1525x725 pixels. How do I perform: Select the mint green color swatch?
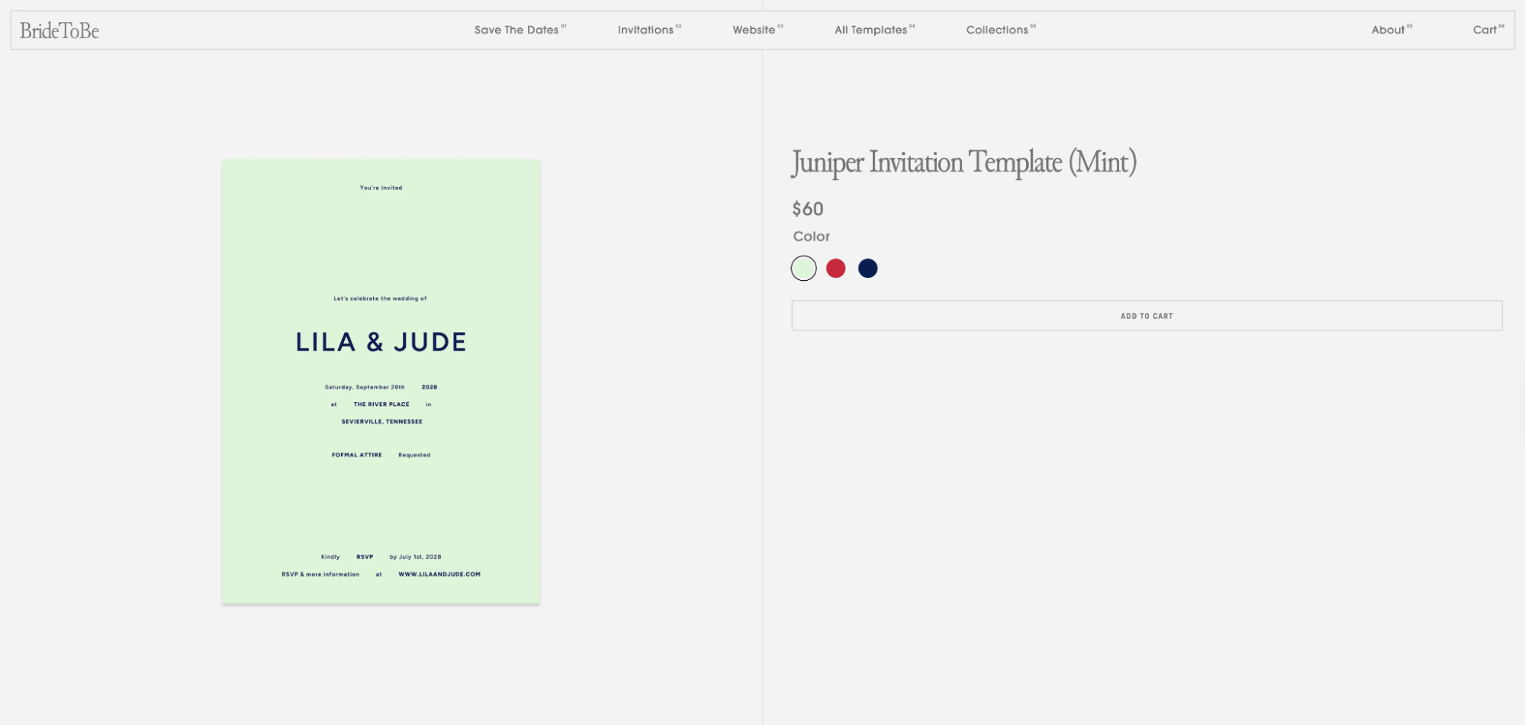tap(803, 269)
